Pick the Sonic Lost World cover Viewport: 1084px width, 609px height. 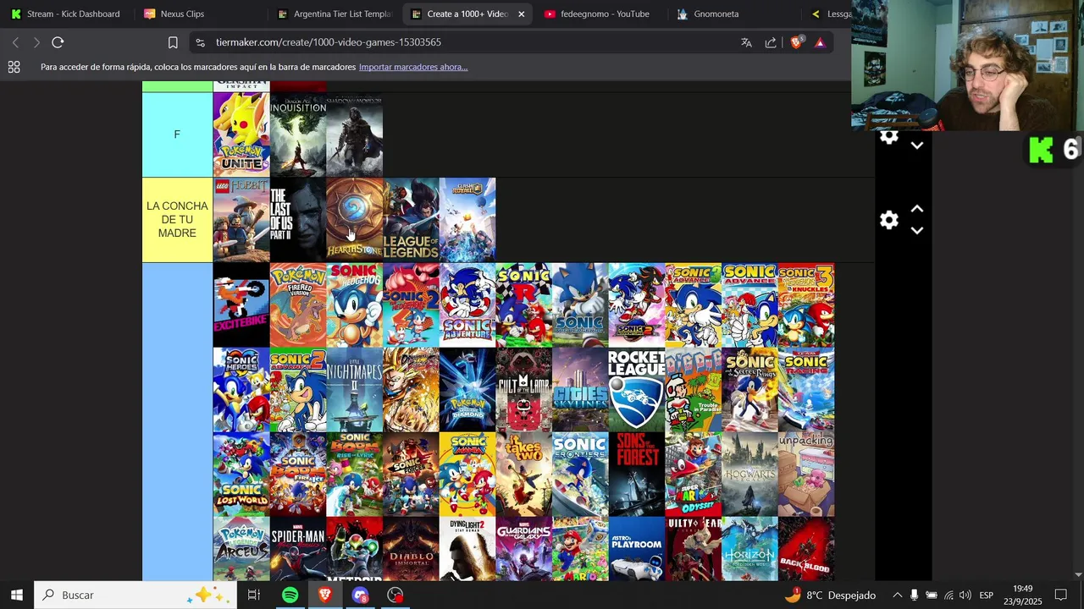pos(241,475)
